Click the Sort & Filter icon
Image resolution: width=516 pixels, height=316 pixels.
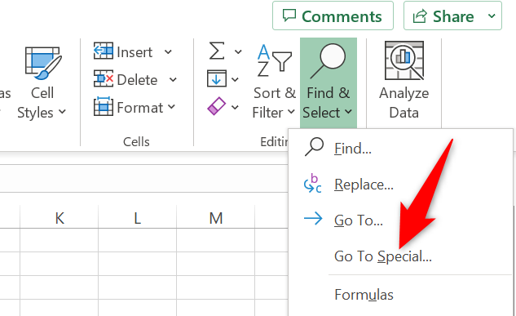[x=274, y=60]
